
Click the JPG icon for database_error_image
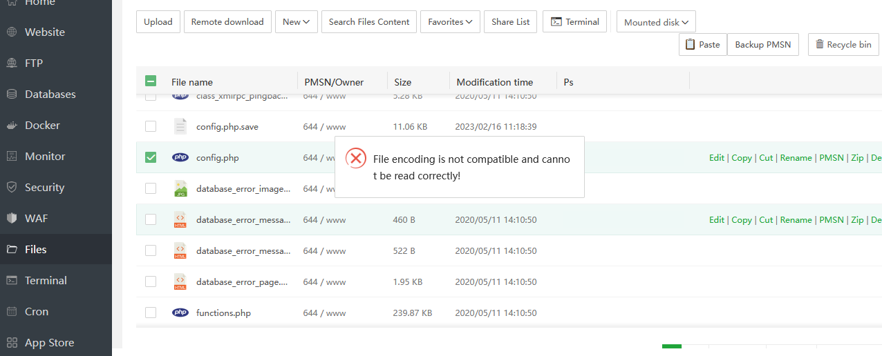180,188
